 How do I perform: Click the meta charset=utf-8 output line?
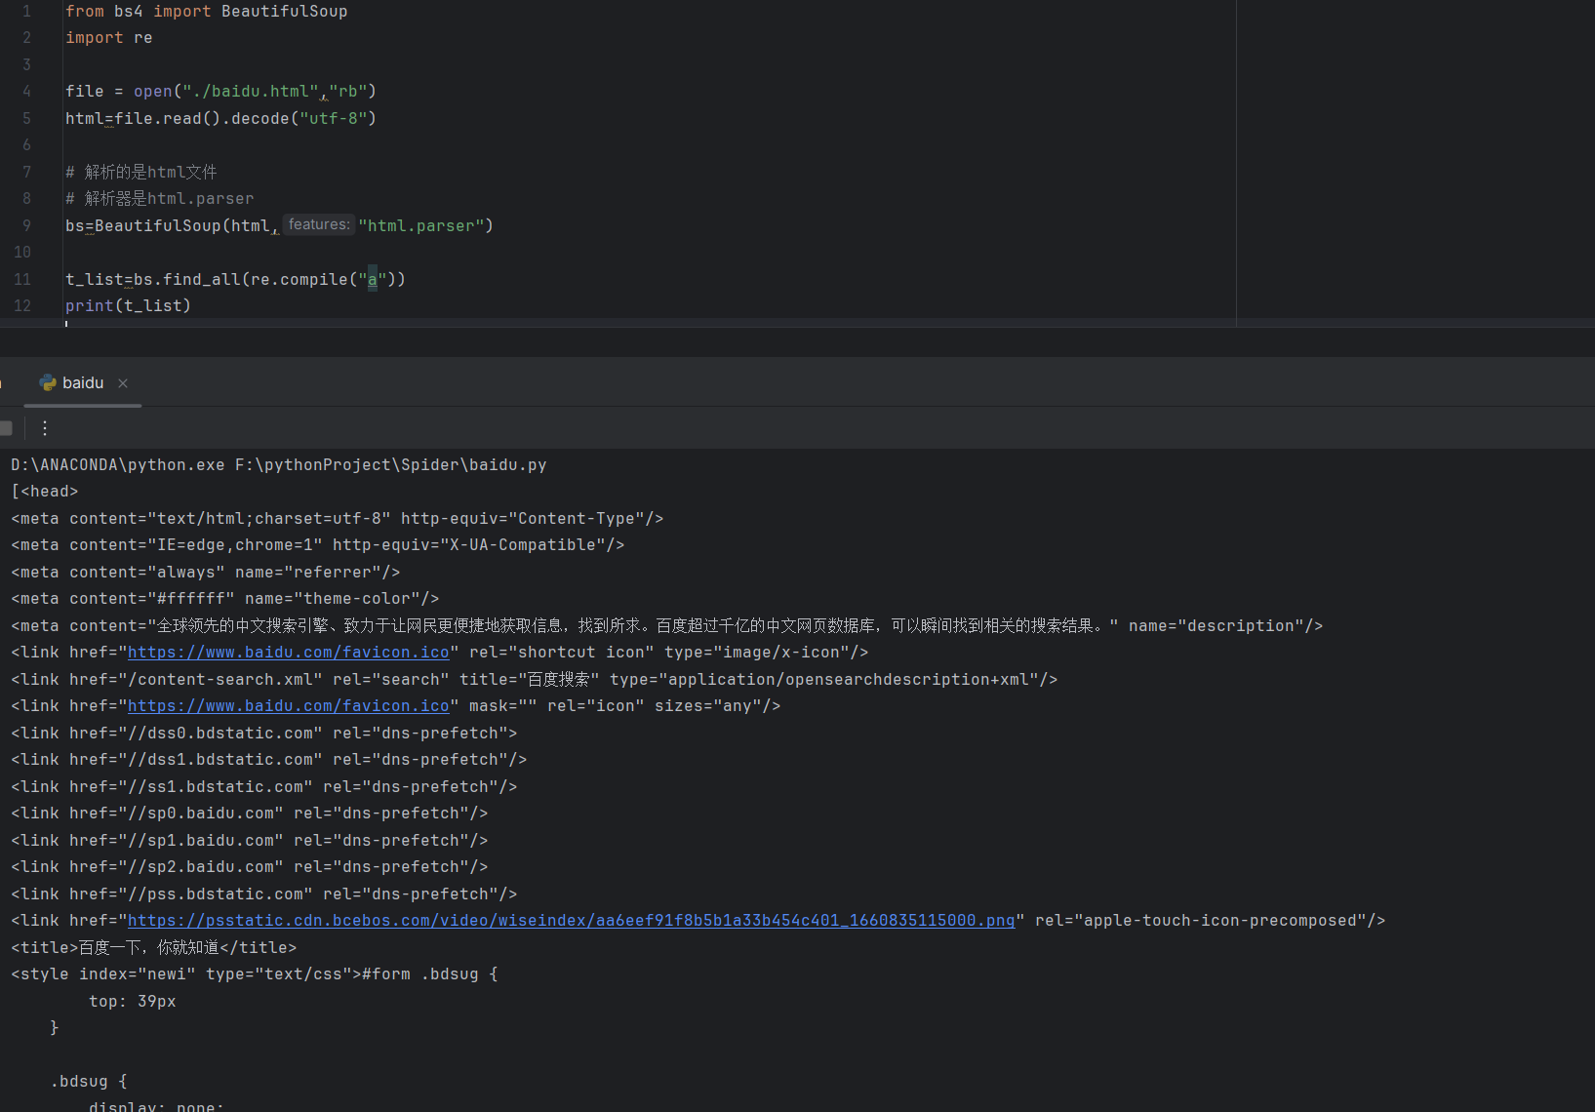pyautogui.click(x=338, y=519)
